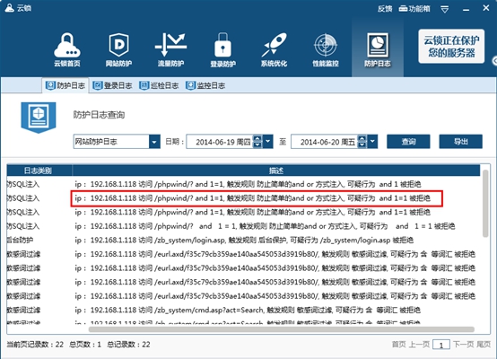Open the 防护日志 report icon
497x359 pixels.
(377, 49)
